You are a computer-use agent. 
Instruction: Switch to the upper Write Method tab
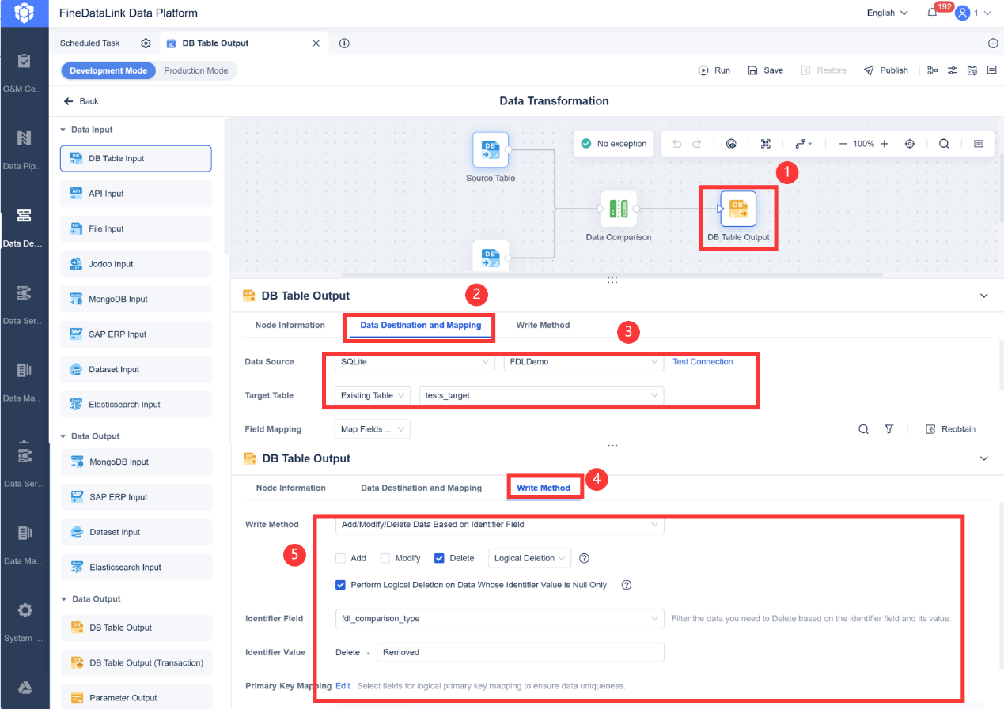coord(543,325)
